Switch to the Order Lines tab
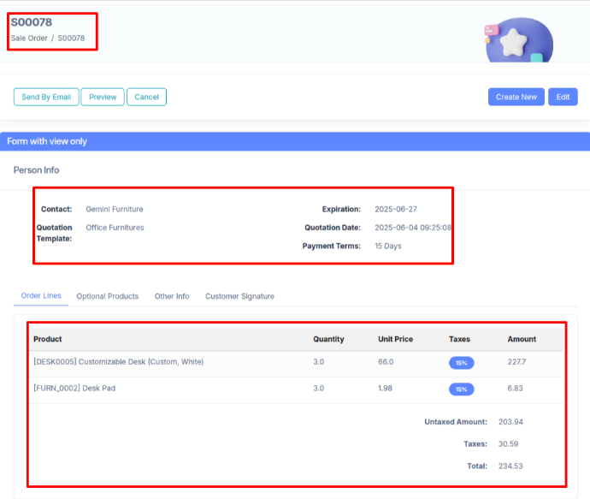This screenshot has width=590, height=499. [41, 296]
